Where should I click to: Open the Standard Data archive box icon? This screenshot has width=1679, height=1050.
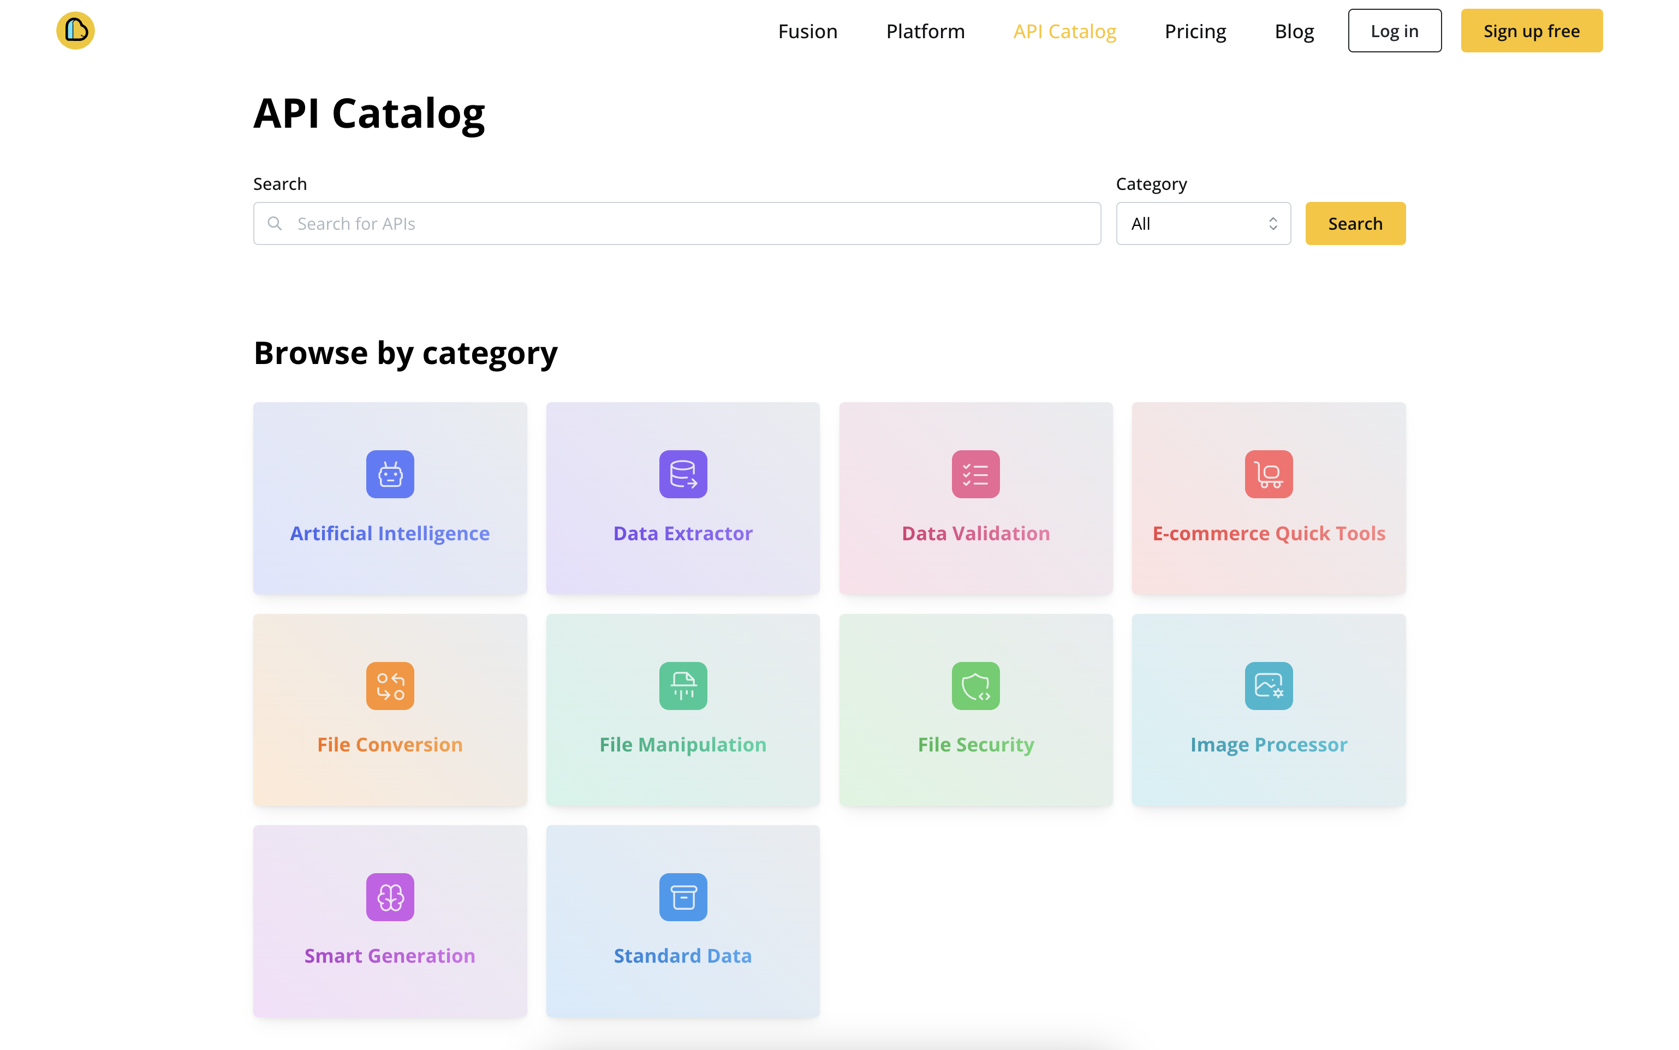click(682, 897)
